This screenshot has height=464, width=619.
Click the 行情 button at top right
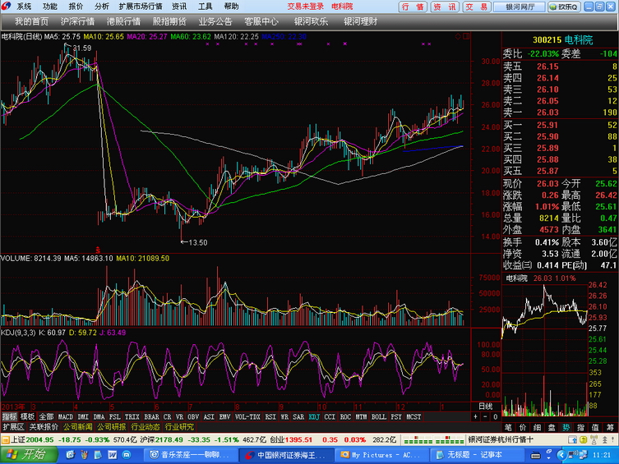(414, 7)
